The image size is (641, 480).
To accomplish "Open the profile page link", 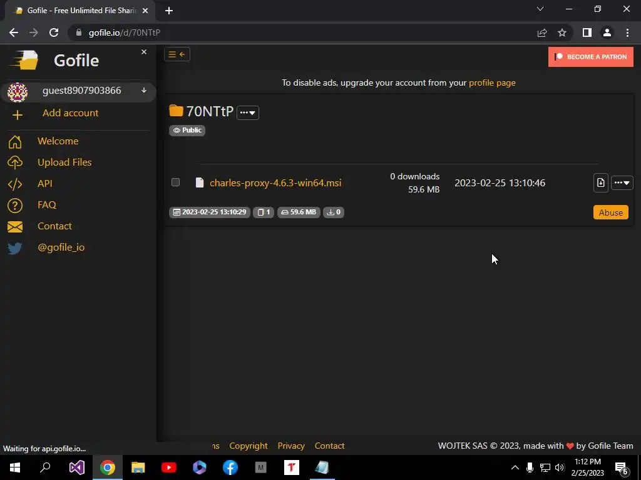I will (x=492, y=82).
